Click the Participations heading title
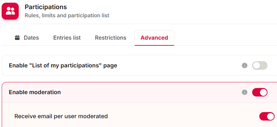Viewport: 277px width, 127px height. coord(46,7)
